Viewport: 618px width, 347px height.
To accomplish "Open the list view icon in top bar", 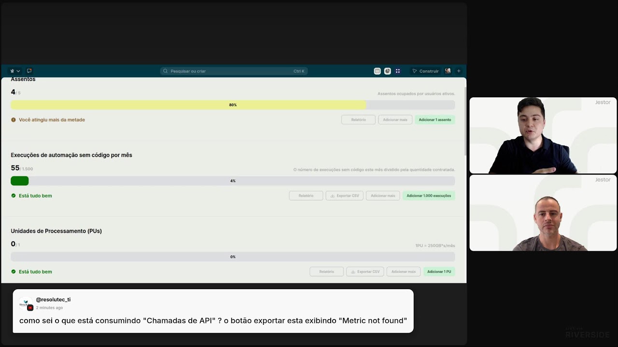I will pos(378,71).
